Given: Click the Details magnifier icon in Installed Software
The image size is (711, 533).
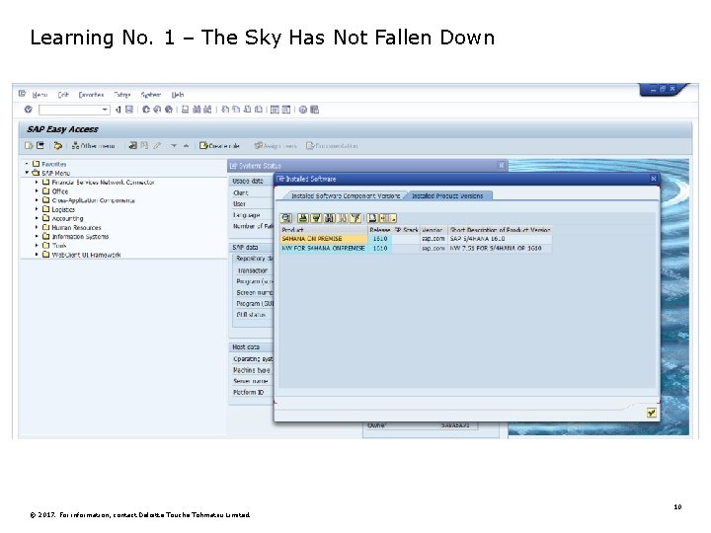Looking at the screenshot, I should tap(286, 218).
